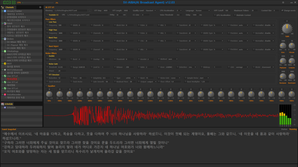Open the Language dropdown
Image resolution: width=298 pixels, height=167 pixels.
tap(202, 11)
